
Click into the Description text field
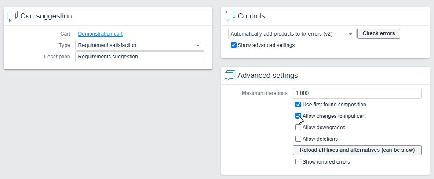[x=139, y=57]
